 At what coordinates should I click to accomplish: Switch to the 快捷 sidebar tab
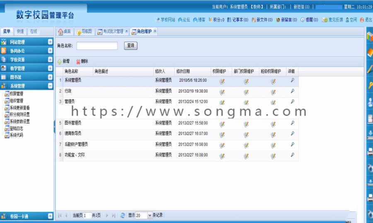tap(20, 31)
